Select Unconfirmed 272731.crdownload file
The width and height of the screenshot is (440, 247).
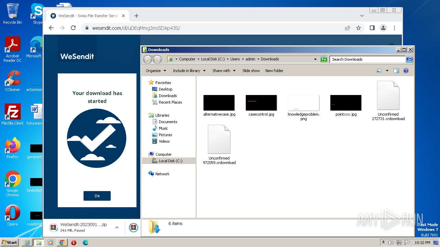point(388,101)
